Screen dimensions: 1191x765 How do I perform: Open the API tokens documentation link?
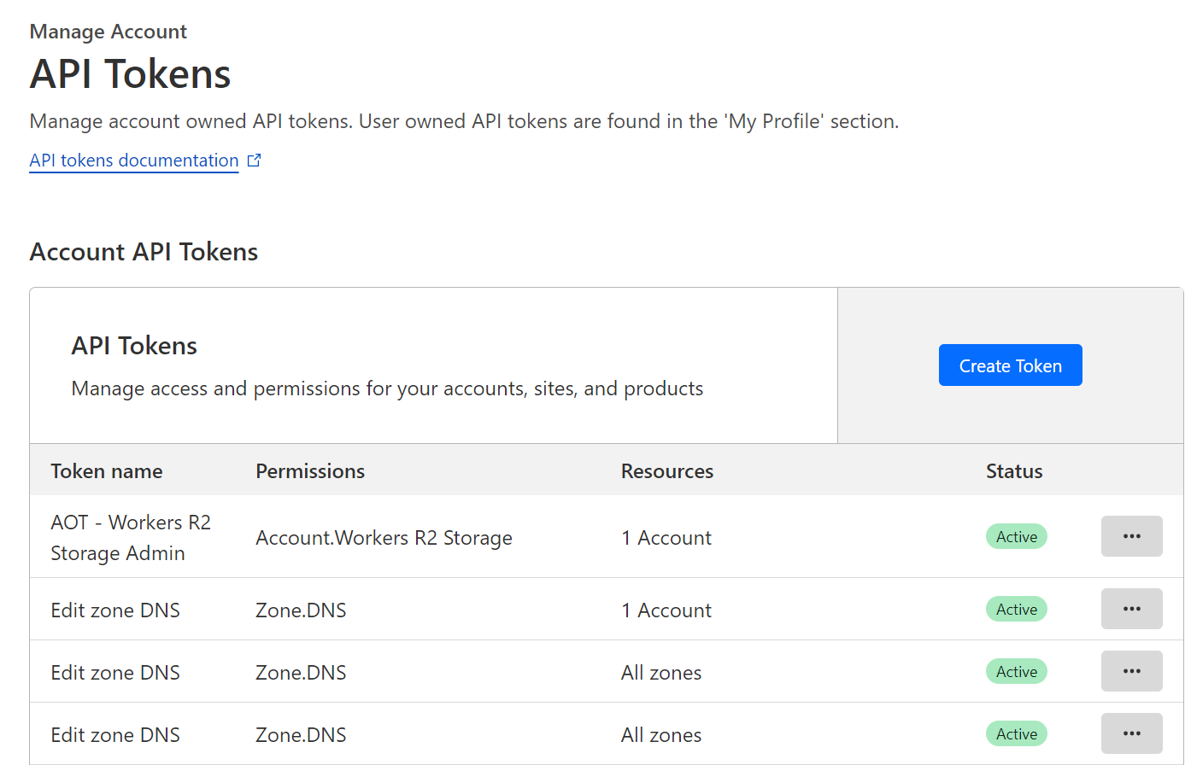coord(134,161)
